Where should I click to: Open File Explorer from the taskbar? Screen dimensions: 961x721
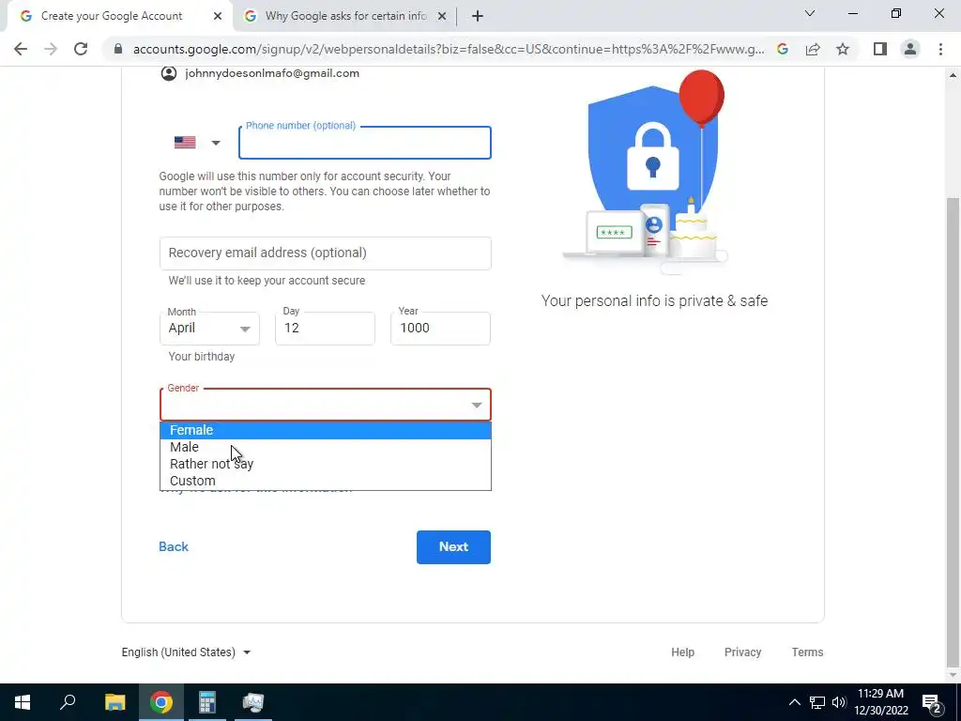pos(114,702)
